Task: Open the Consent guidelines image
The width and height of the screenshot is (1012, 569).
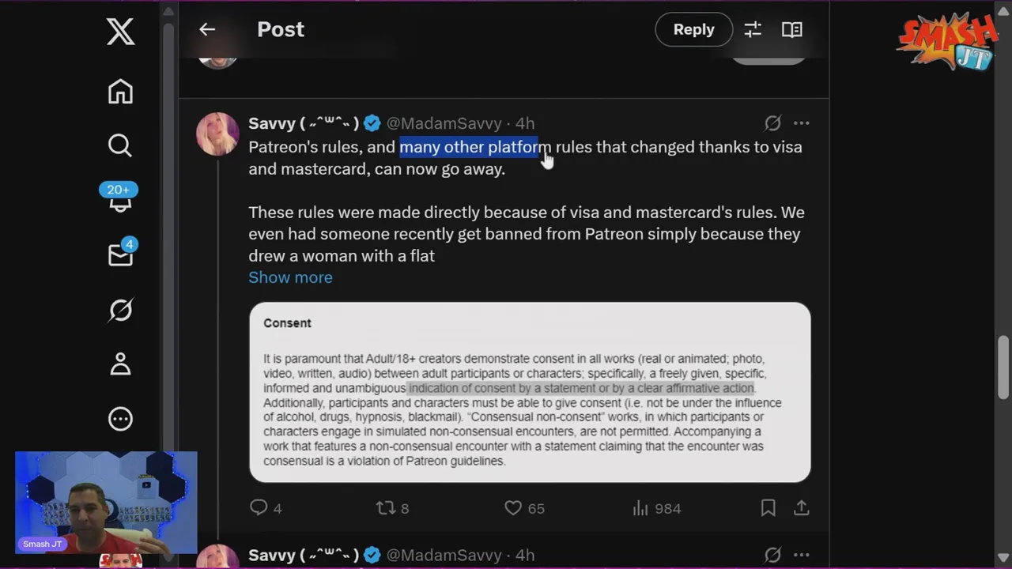Action: point(530,392)
